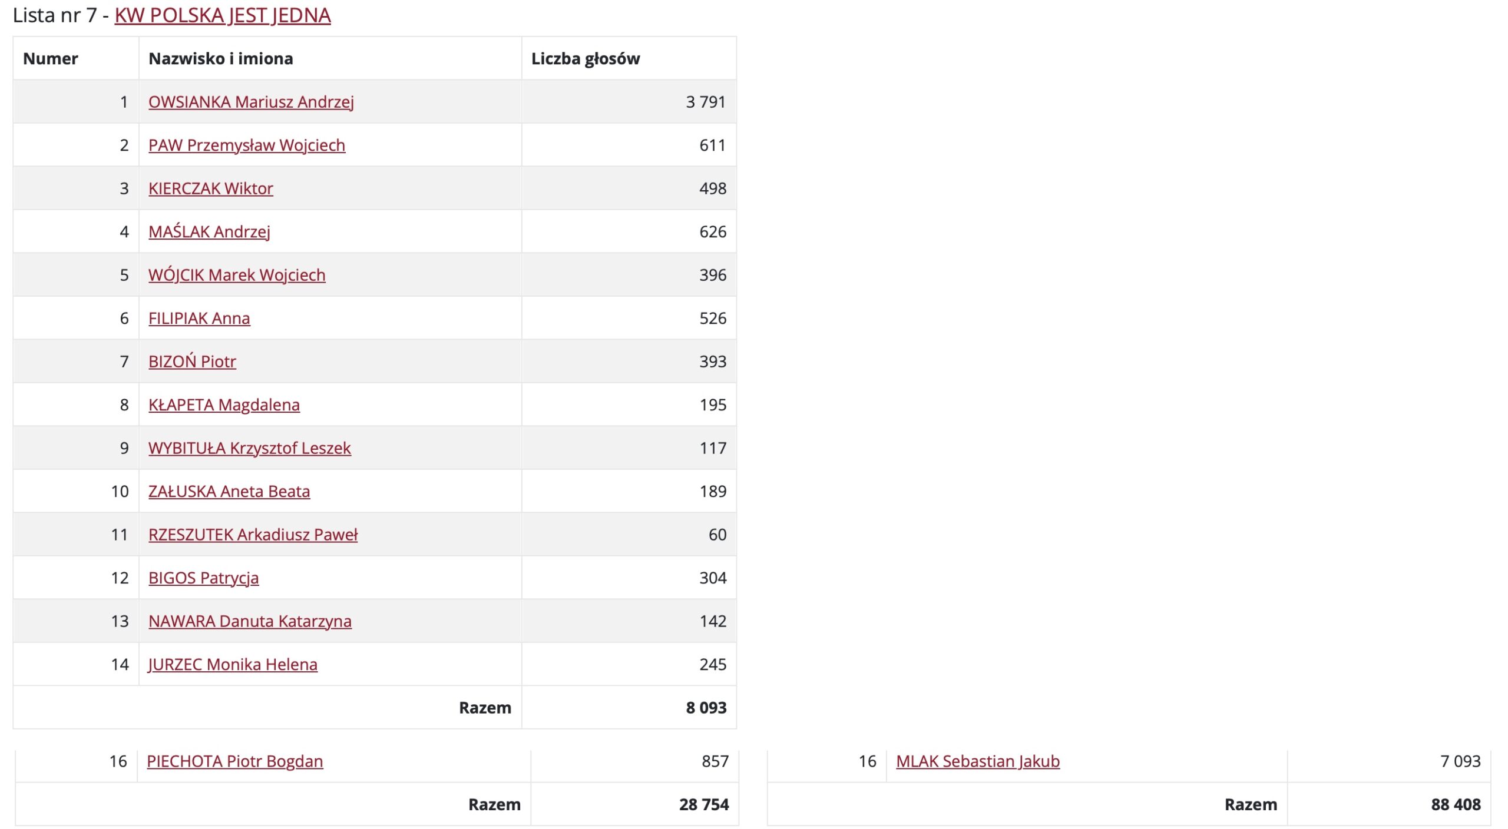Open the KW POLSKA JEST JEDNA link

(223, 15)
